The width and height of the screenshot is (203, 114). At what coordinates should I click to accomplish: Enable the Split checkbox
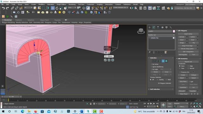click(x=189, y=82)
